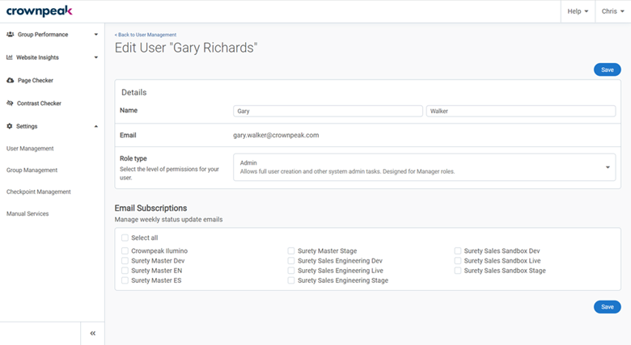Check Surety Sales Engineering Stage checkbox
The width and height of the screenshot is (631, 345).
point(291,280)
